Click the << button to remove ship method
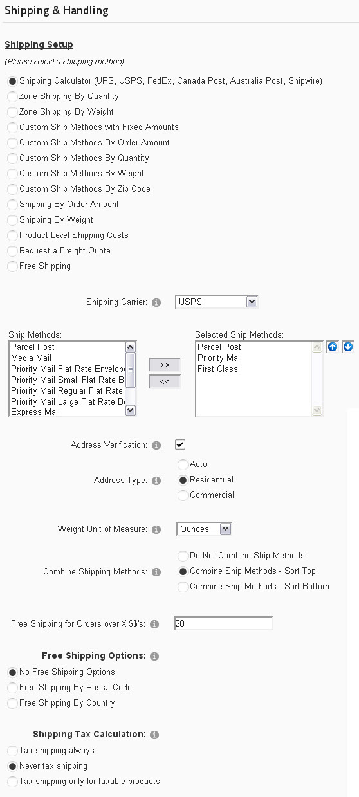Screen dimensions: 359x797 [165, 381]
